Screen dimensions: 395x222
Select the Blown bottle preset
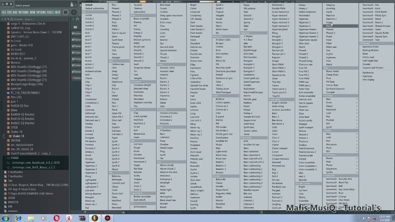332,71
